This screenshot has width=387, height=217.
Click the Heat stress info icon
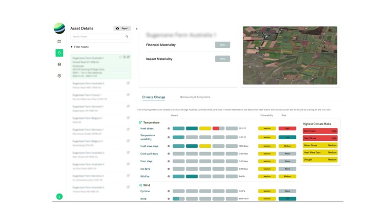click(x=169, y=129)
